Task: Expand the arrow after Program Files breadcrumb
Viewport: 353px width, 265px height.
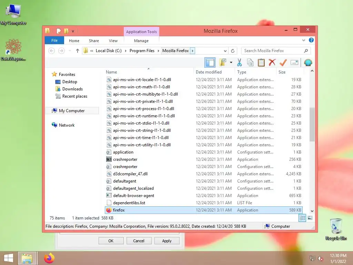Action: pyautogui.click(x=158, y=51)
